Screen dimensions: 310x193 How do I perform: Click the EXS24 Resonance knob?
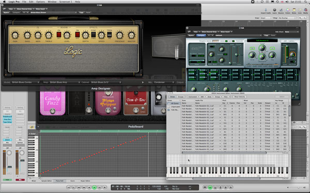262,57
